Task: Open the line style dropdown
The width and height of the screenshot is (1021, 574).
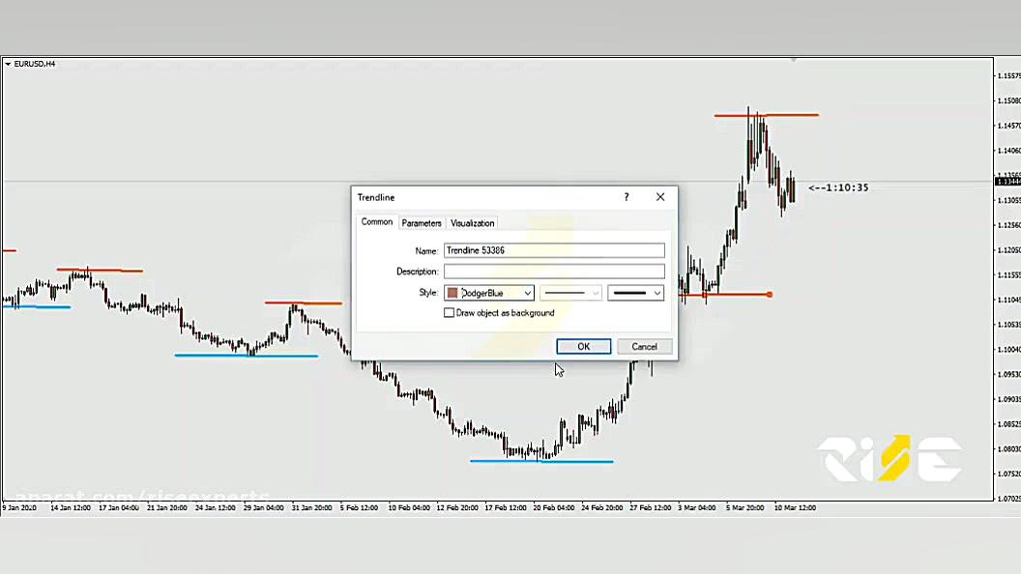Action: click(570, 294)
